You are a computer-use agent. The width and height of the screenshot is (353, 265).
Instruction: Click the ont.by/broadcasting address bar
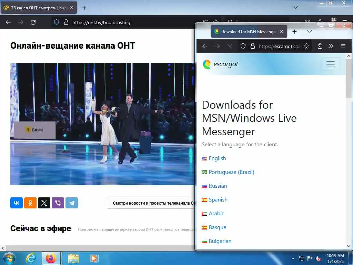click(101, 22)
